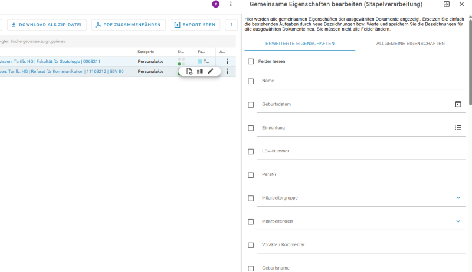Open row menu for Referat für Kommunikation
Screen dimensions: 472x272
coord(227,71)
